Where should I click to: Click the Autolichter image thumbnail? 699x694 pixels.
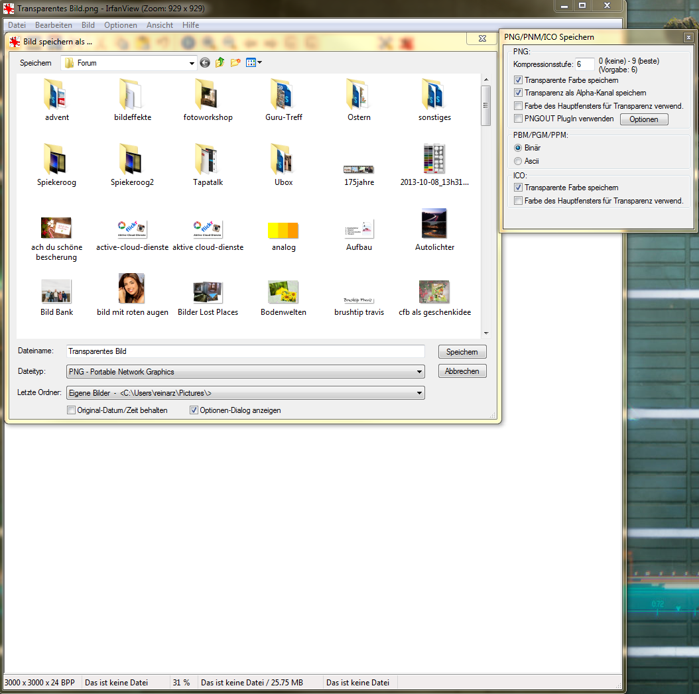click(x=434, y=224)
